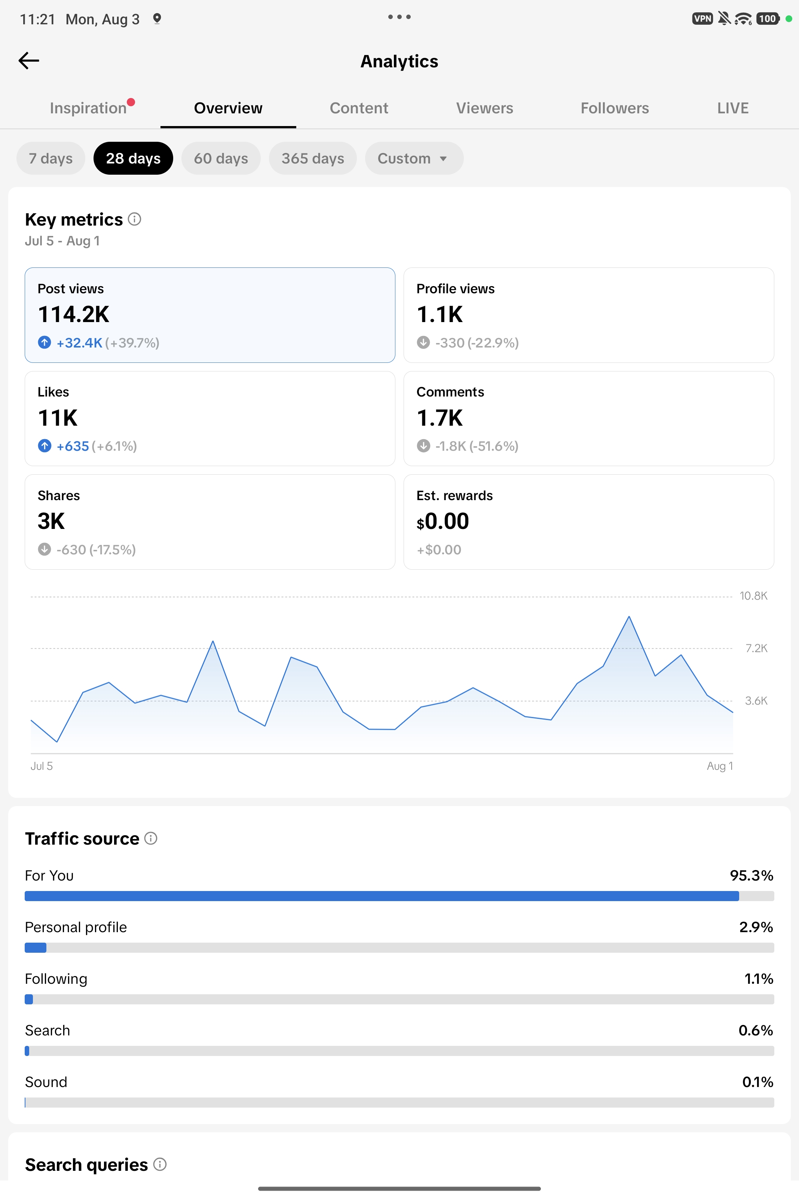799x1197 pixels.
Task: Select the Likes metric card
Action: [210, 418]
